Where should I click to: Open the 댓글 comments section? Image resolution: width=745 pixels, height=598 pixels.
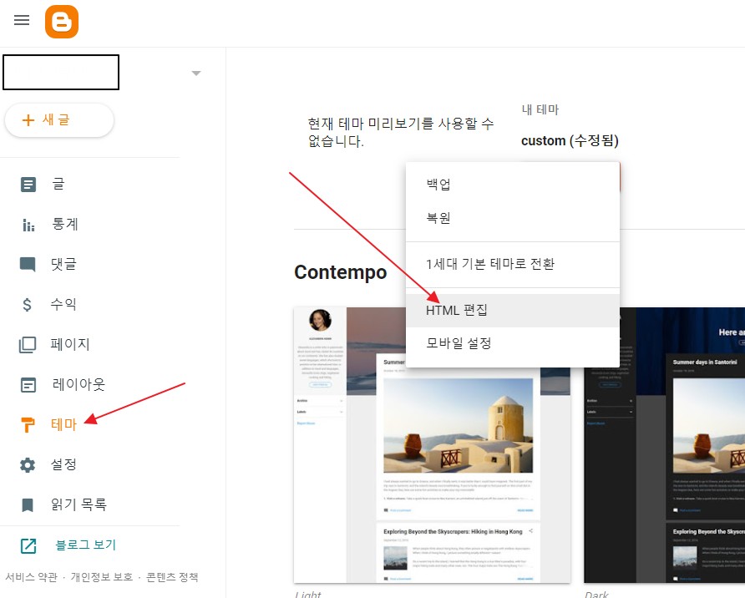click(63, 264)
